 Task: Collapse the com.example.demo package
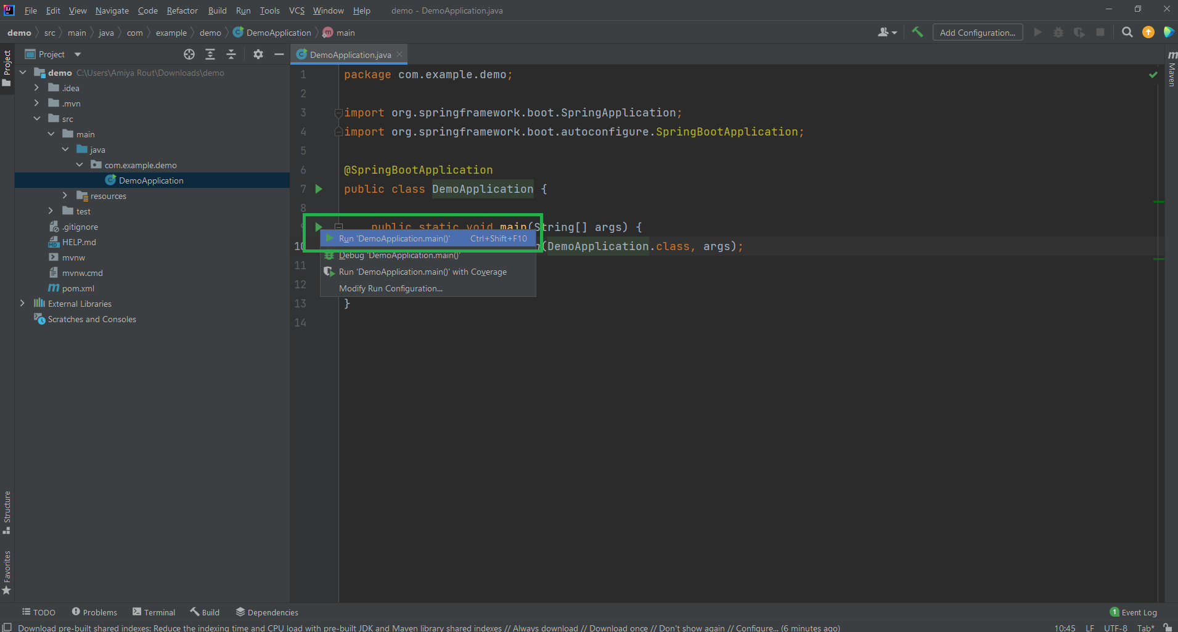(x=80, y=165)
